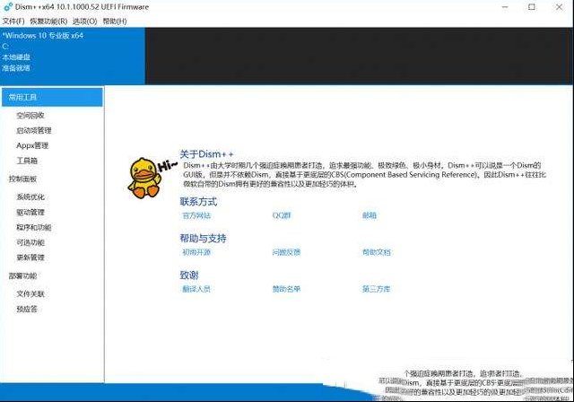This screenshot has height=402, width=574.
Task: Click the 赞助名单 link
Action: tap(286, 289)
